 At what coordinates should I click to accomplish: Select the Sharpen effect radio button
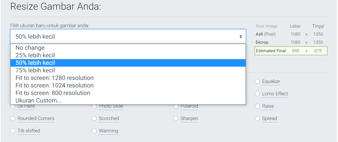point(176,118)
